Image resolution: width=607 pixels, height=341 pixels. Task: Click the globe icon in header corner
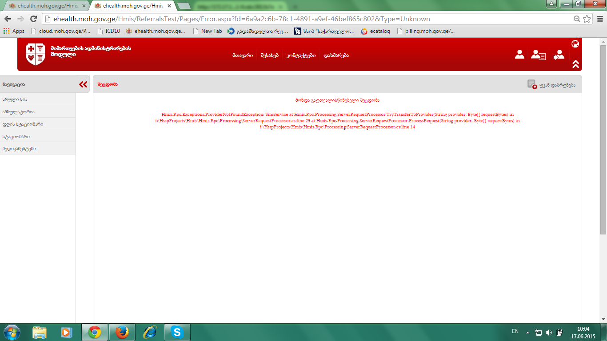pos(575,44)
